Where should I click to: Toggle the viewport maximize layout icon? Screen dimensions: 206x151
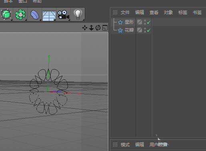tap(105, 28)
